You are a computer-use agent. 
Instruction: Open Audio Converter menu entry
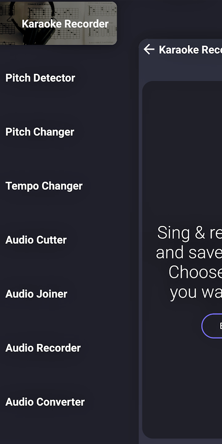(45, 402)
